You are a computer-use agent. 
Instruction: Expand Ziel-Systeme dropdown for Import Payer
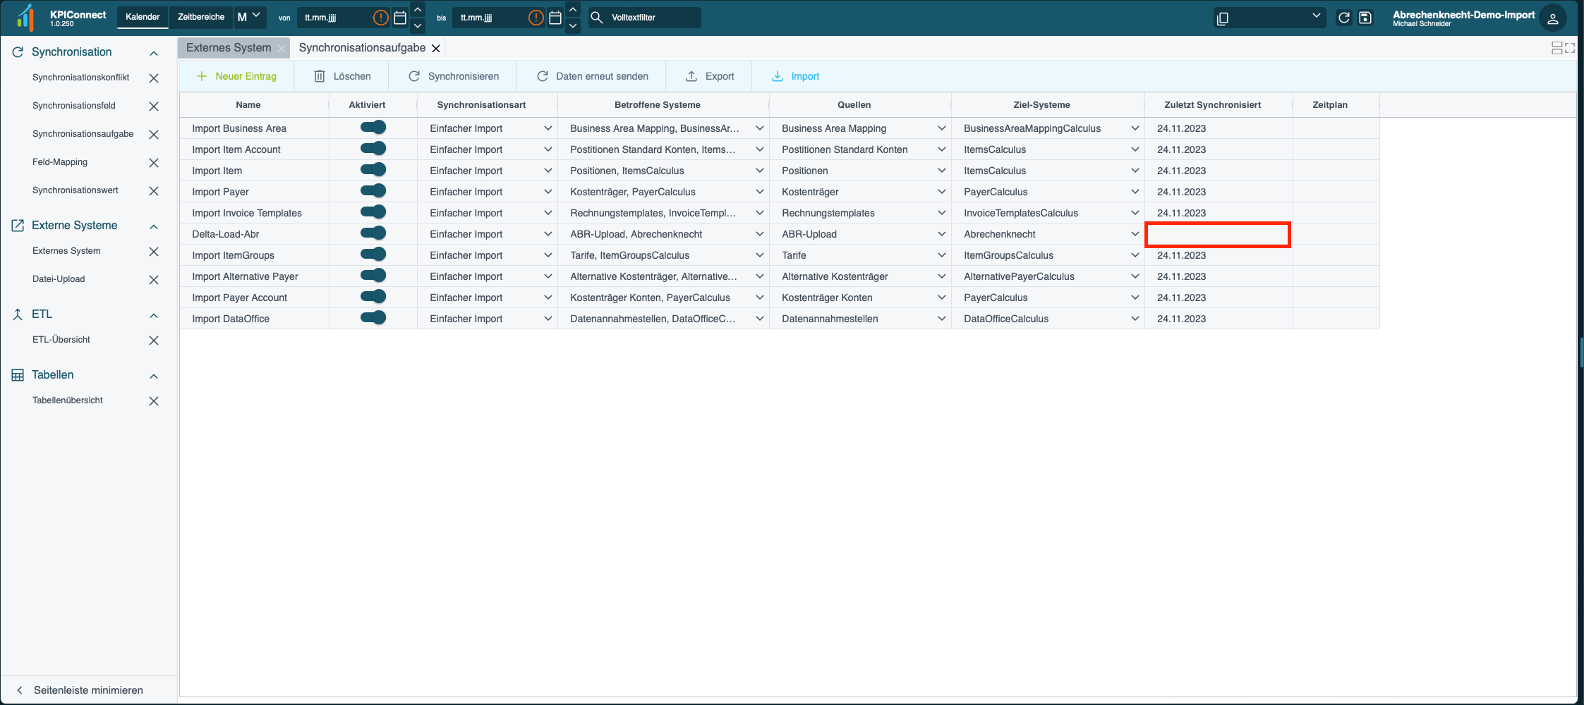coord(1135,192)
